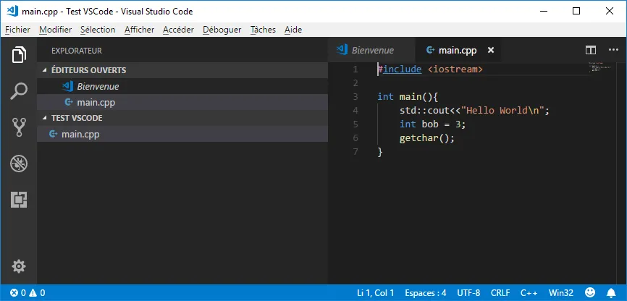Open the Tâches menu
Image resolution: width=627 pixels, height=301 pixels.
(263, 30)
